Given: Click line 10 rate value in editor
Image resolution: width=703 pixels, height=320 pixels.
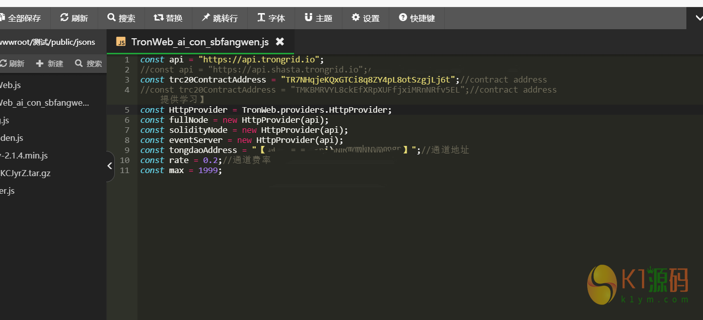Looking at the screenshot, I should pos(212,161).
